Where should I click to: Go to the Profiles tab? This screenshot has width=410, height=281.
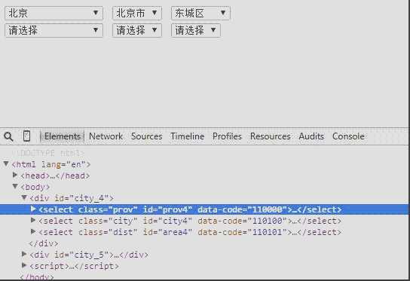pos(227,136)
